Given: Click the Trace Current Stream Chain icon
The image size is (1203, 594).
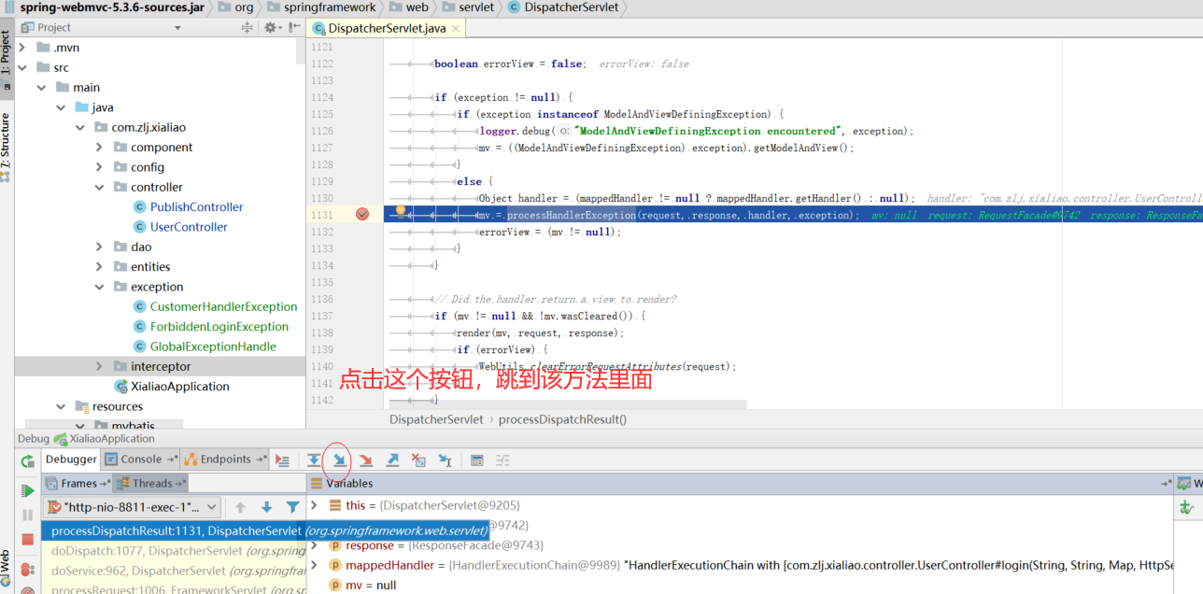Looking at the screenshot, I should 503,460.
